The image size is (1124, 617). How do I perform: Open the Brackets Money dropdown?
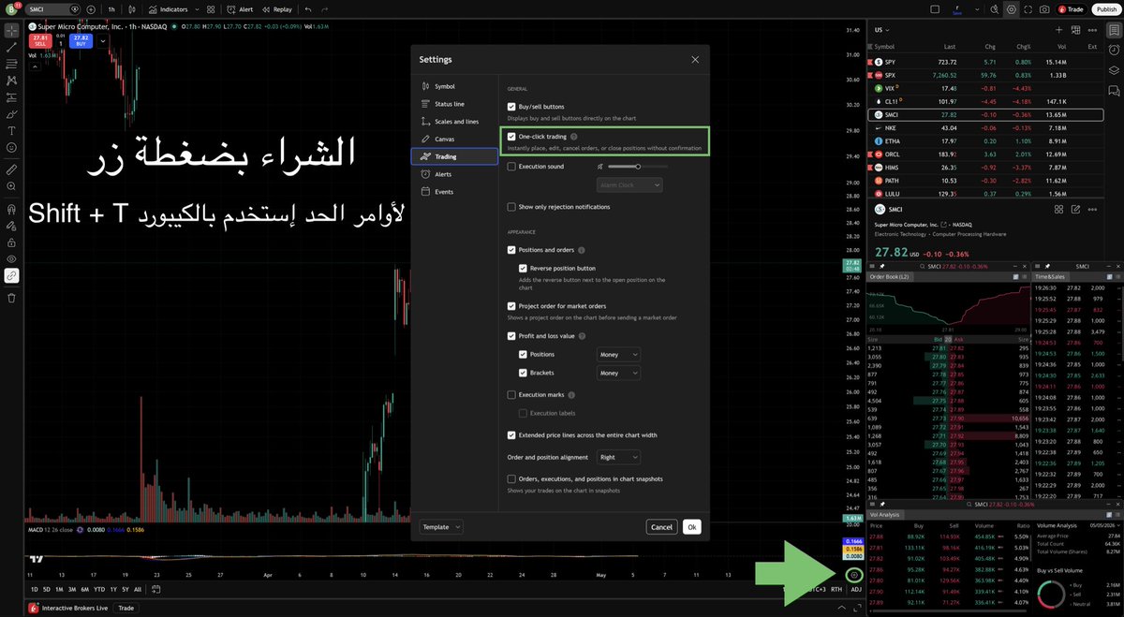(x=619, y=373)
